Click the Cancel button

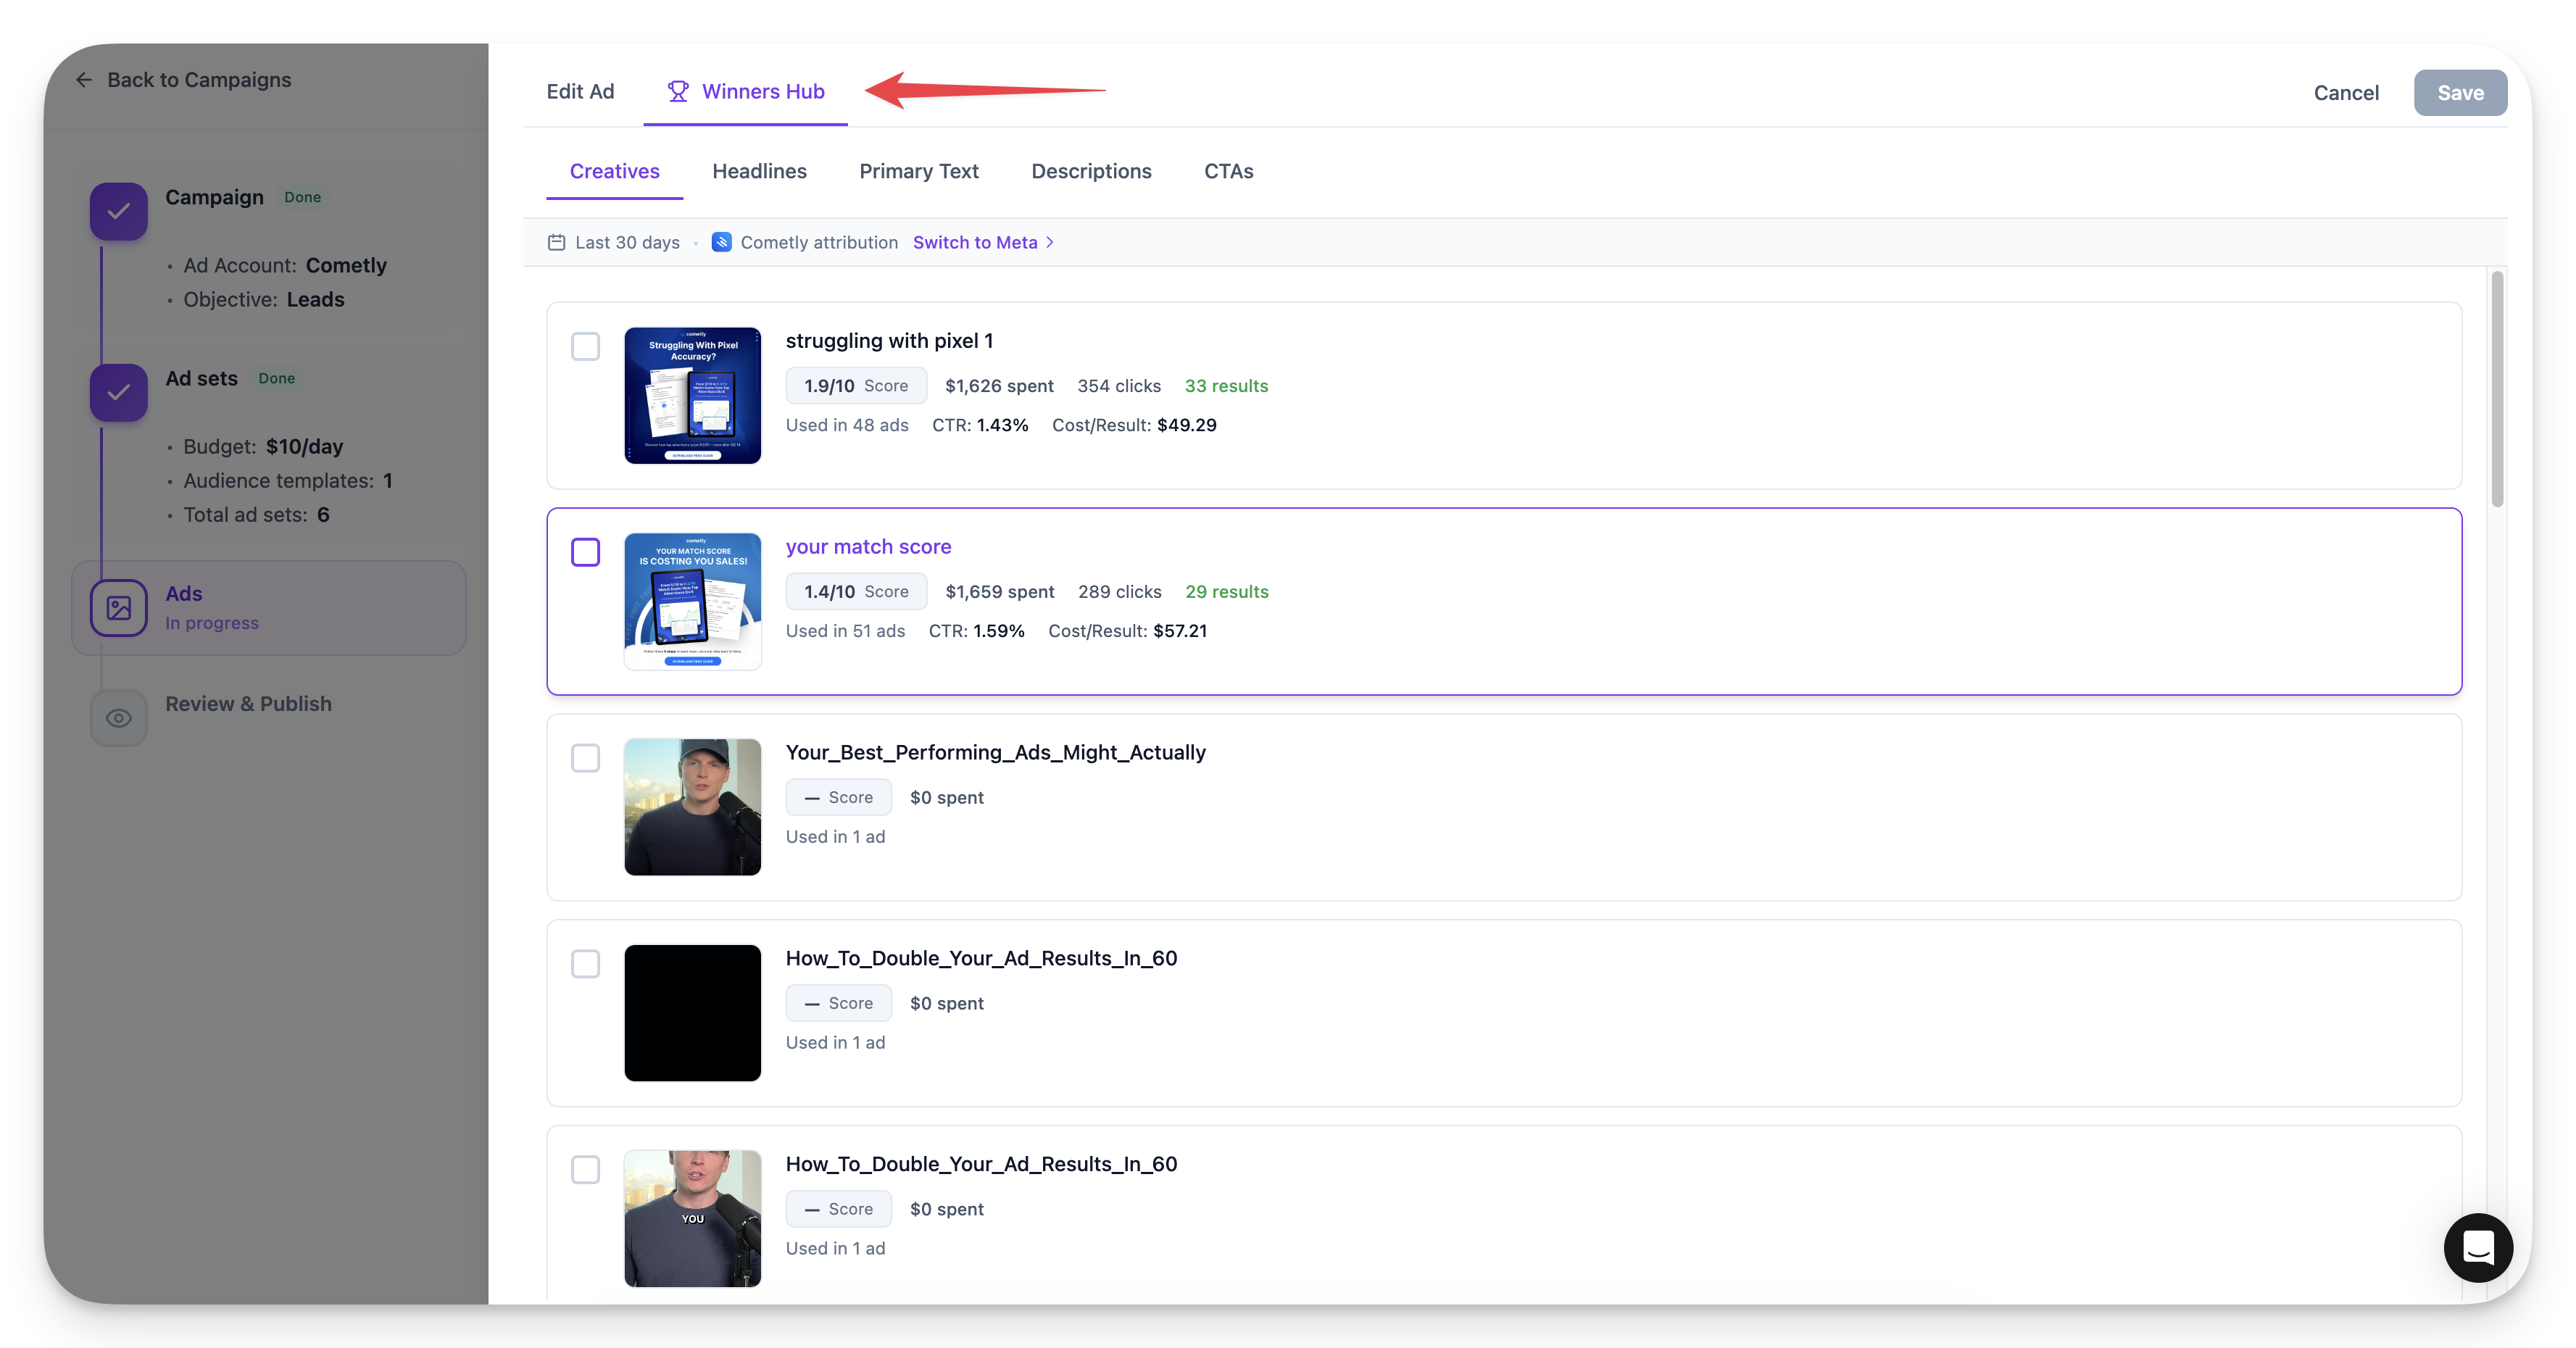tap(2345, 92)
